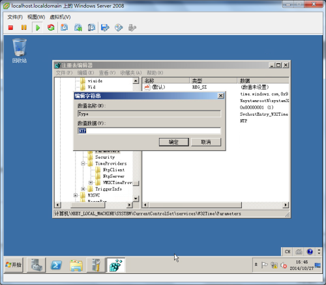Open the Recycle Bin on desktop
The image size is (326, 285).
20,51
